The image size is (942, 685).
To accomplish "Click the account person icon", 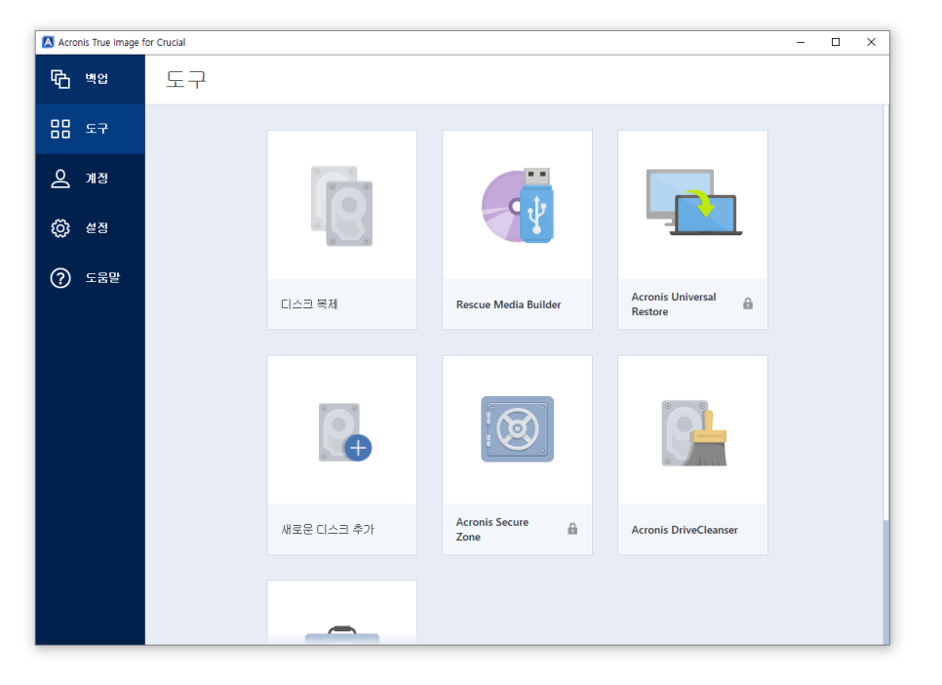I will coord(60,179).
